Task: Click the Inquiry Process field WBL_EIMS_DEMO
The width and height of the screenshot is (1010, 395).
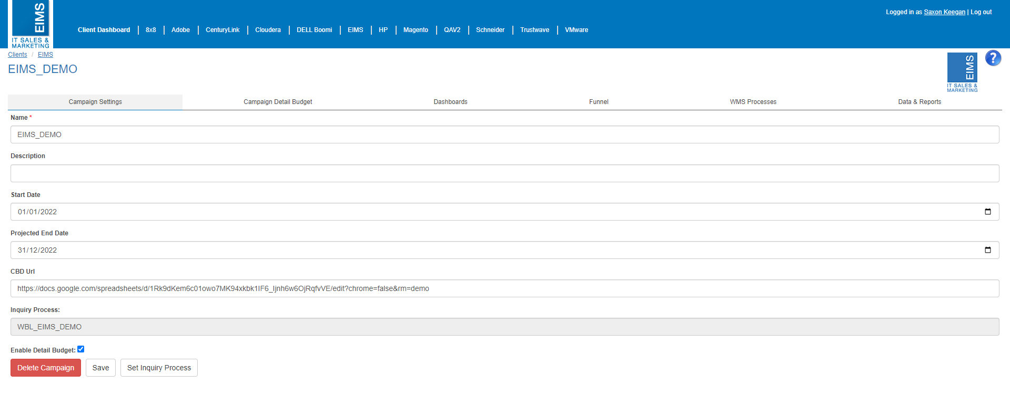Action: [x=504, y=327]
